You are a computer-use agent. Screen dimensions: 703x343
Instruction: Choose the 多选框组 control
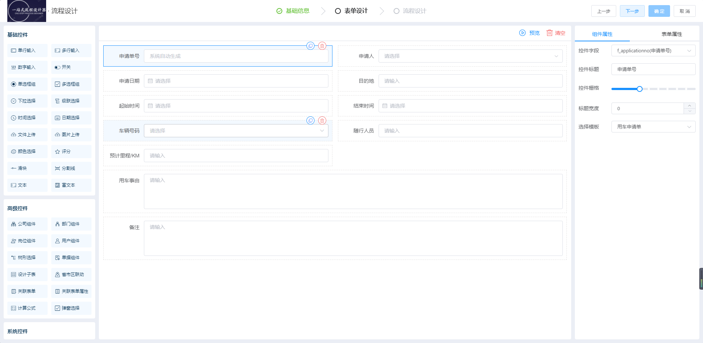click(71, 84)
